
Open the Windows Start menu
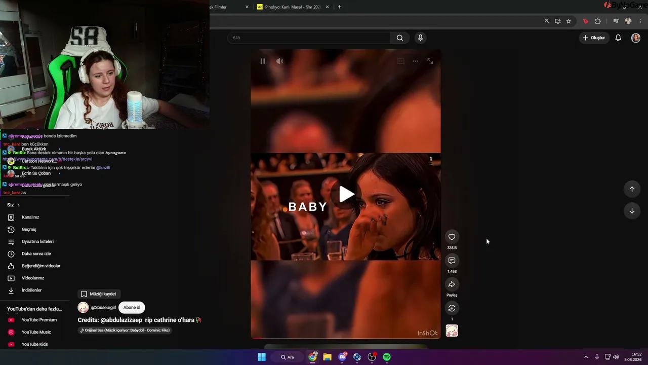pyautogui.click(x=262, y=357)
